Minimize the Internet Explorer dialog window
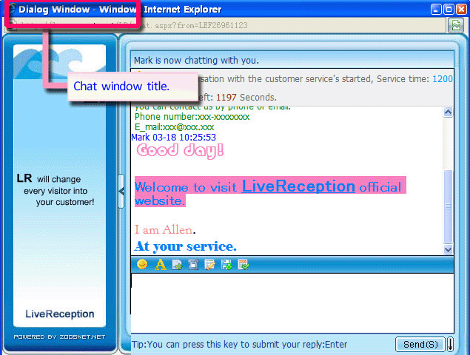The height and width of the screenshot is (355, 470). (x=436, y=10)
